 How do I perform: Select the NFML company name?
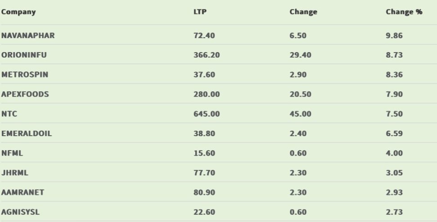pos(13,153)
